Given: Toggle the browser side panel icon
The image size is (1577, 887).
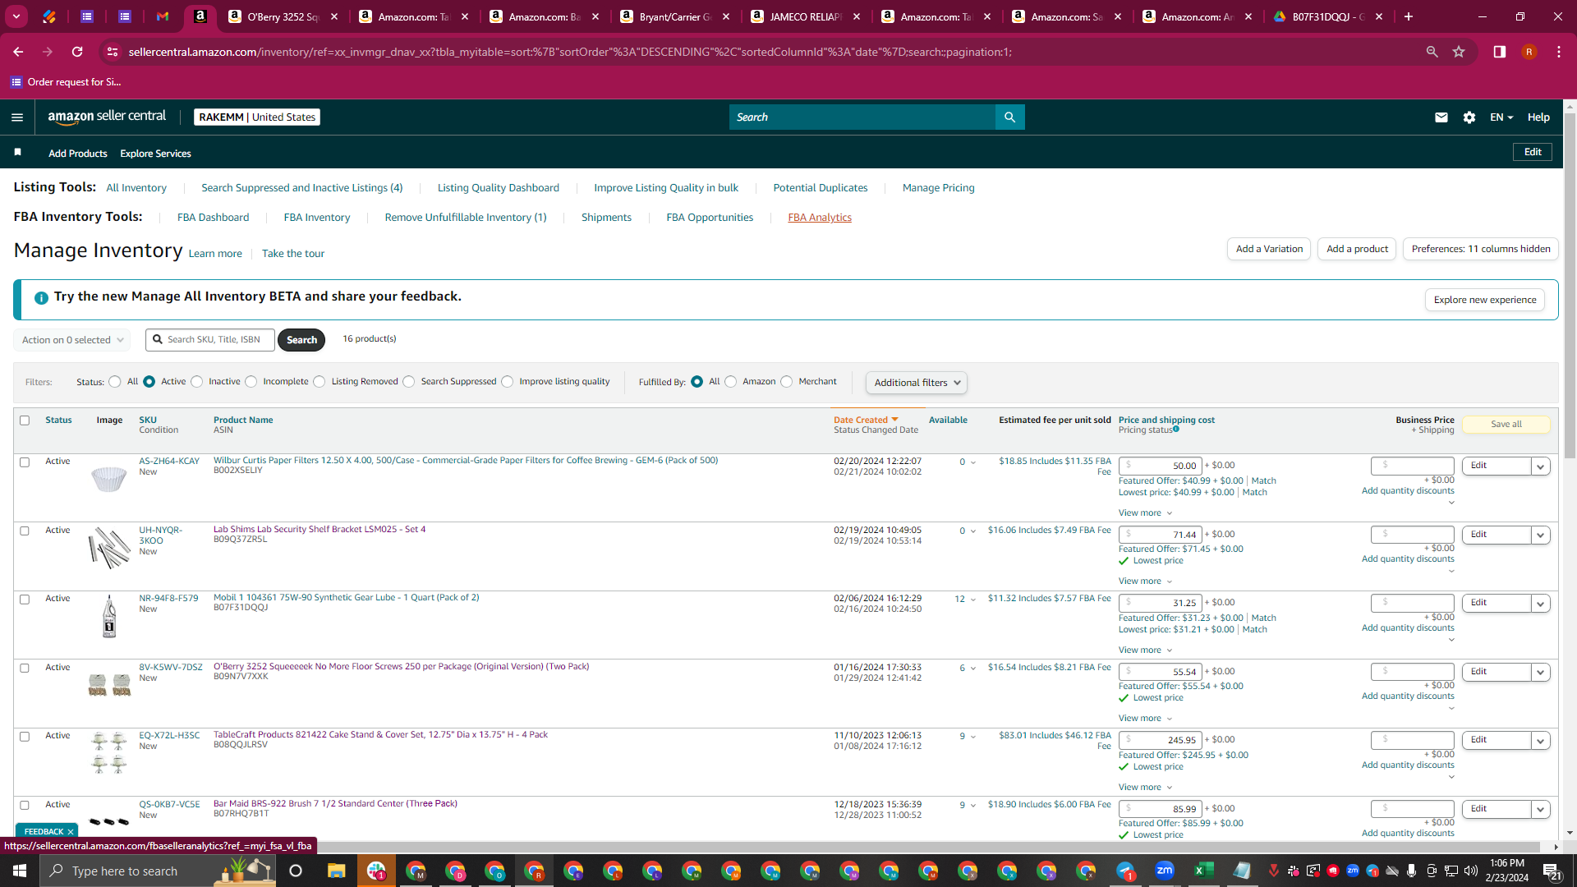Looking at the screenshot, I should pyautogui.click(x=1500, y=52).
